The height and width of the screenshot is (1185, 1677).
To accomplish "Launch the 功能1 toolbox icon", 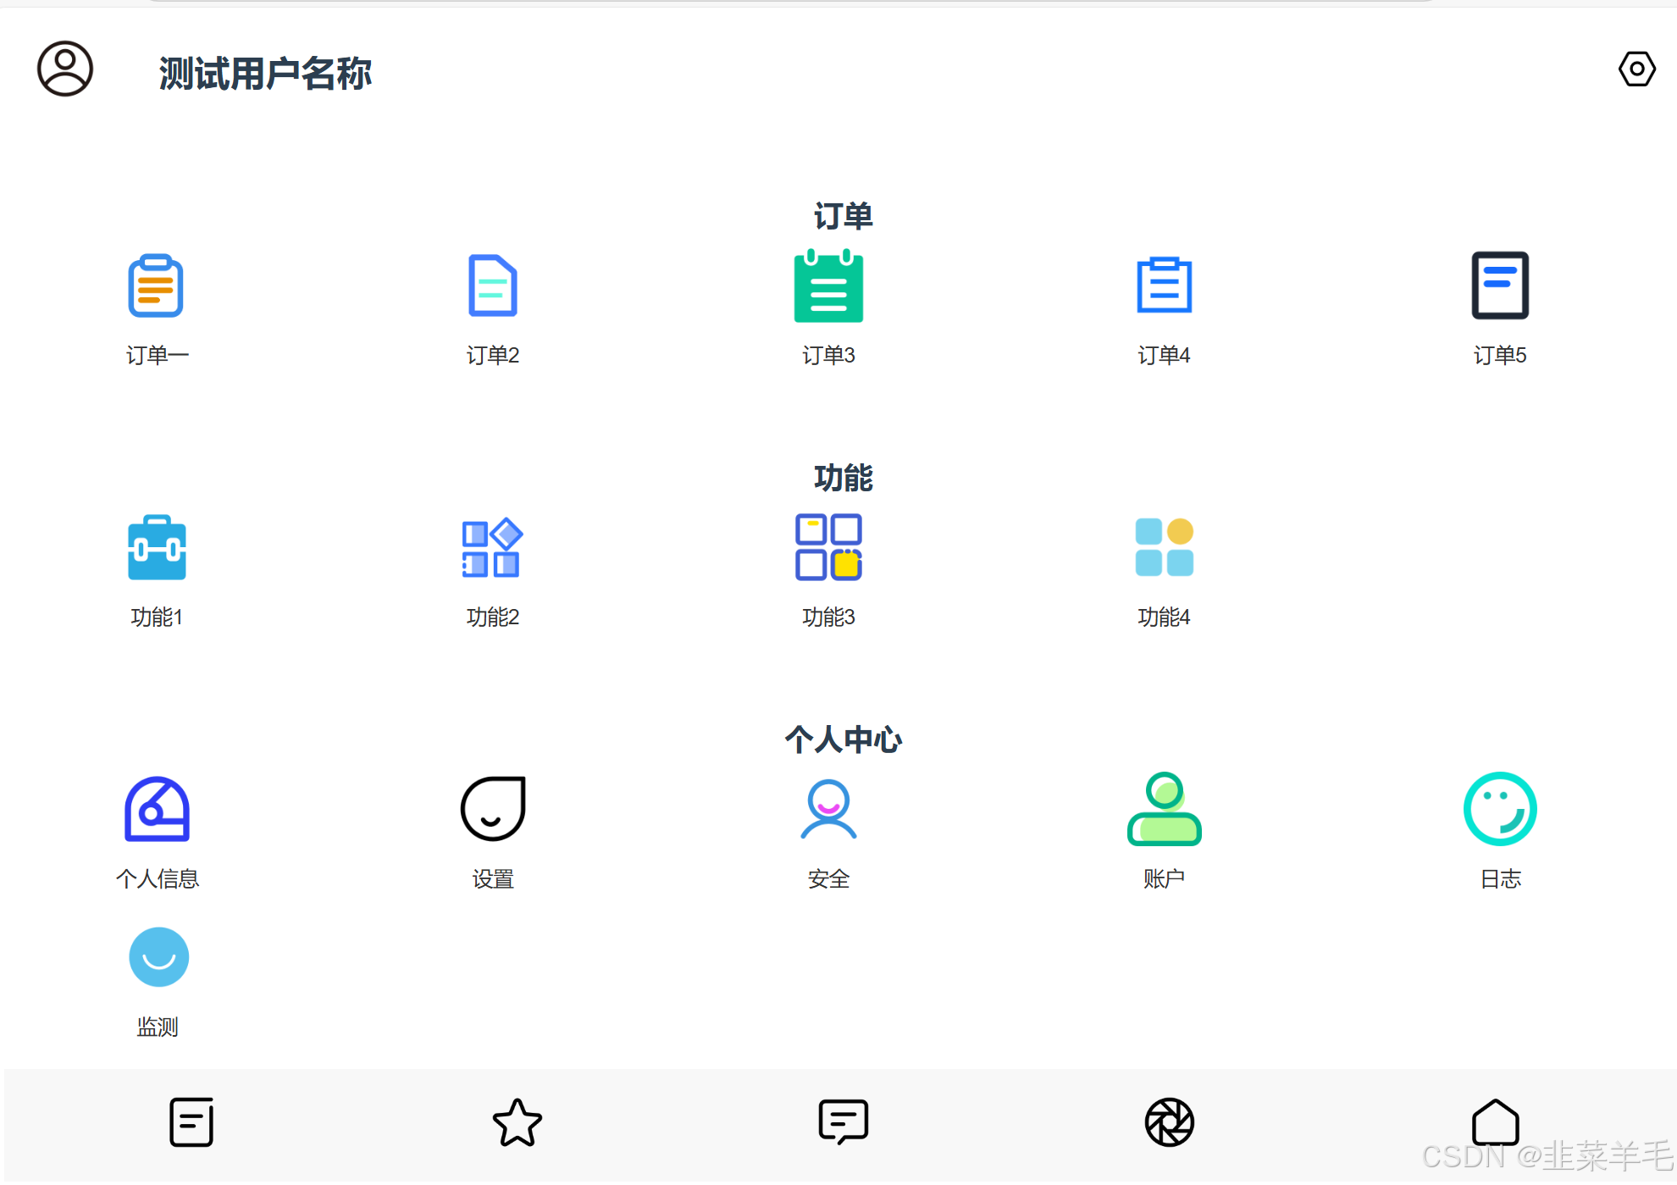I will (157, 548).
